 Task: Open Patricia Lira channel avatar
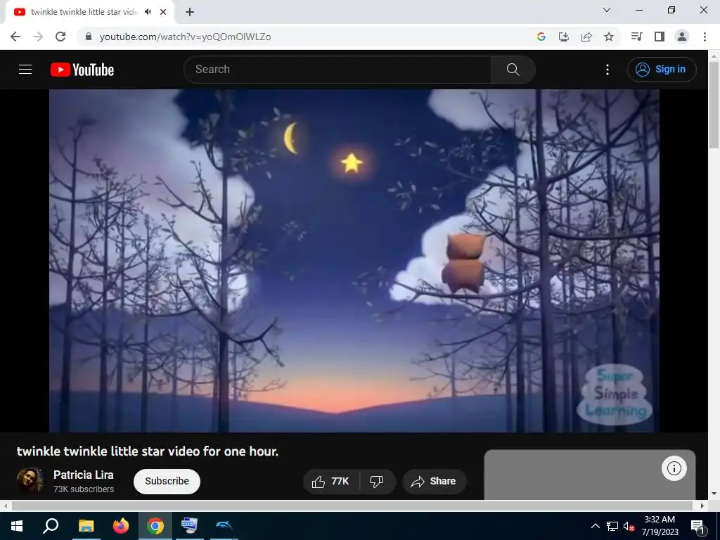pyautogui.click(x=30, y=481)
